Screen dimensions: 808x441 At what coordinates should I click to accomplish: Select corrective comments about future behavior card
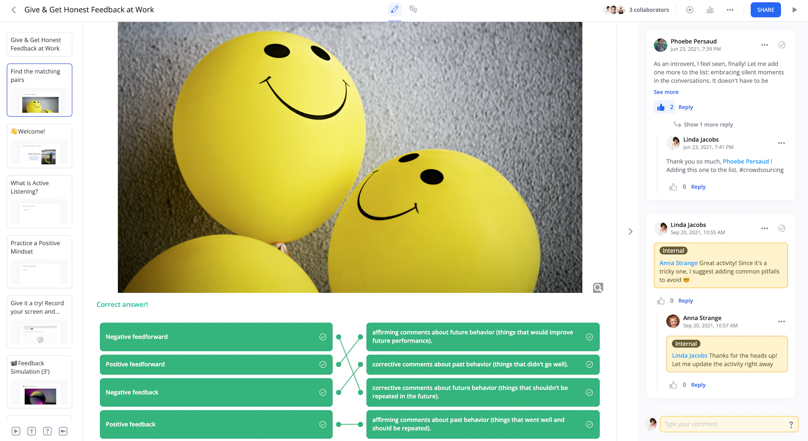[483, 392]
